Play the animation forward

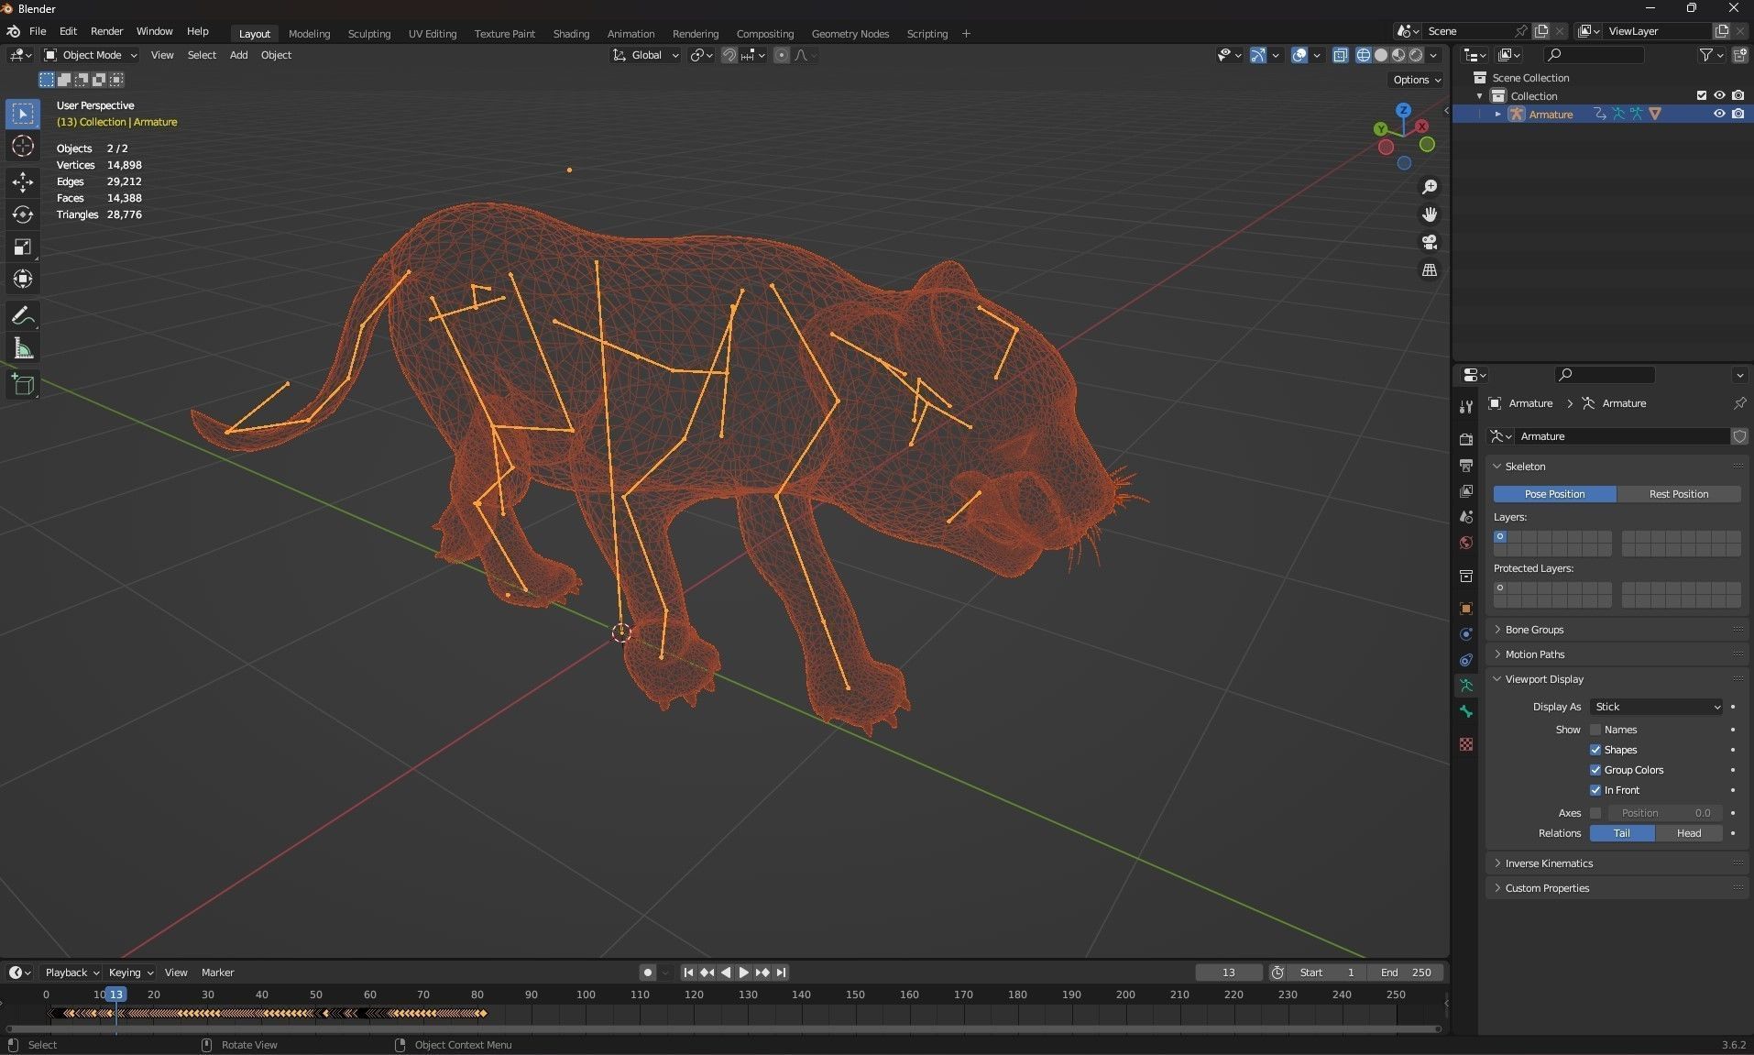(744, 973)
